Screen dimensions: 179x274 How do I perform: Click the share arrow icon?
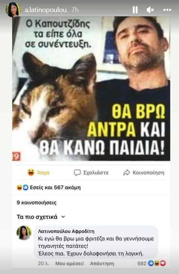pos(127,173)
